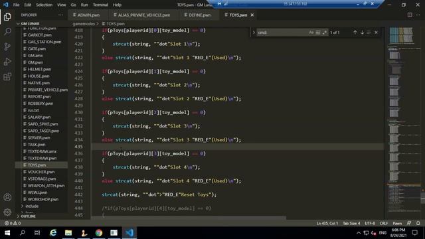
Task: Expand the include folder
Action: click(32, 206)
